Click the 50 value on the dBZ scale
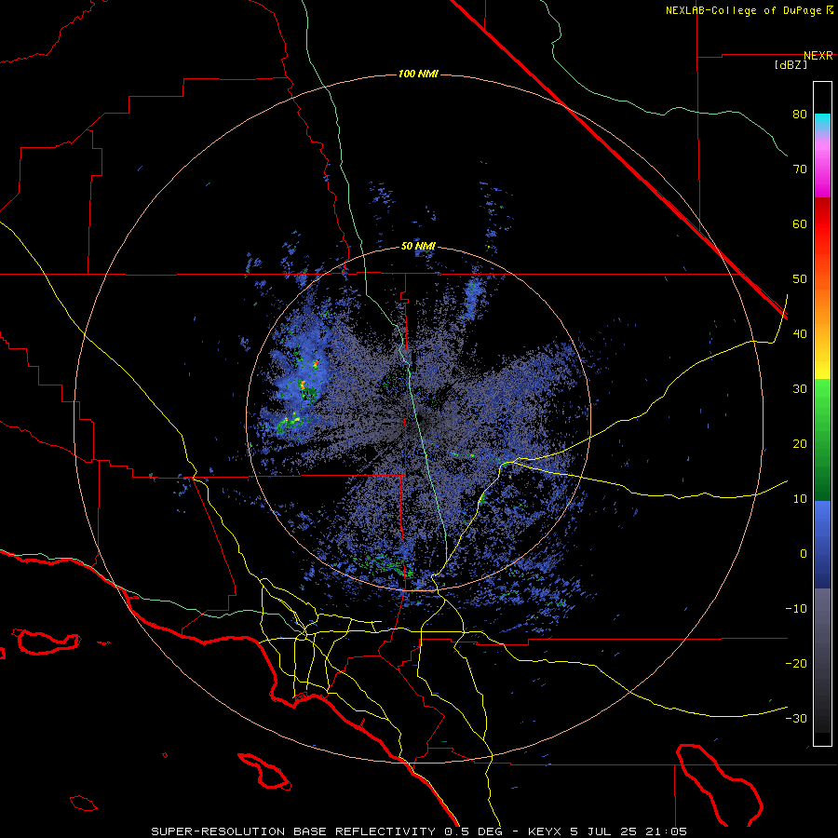 (x=800, y=279)
